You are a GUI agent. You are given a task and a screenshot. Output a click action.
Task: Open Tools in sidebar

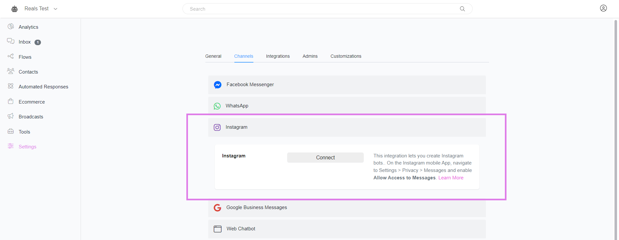(24, 132)
